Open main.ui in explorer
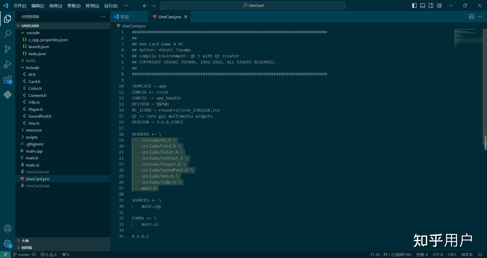This screenshot has height=258, width=487. pyautogui.click(x=63, y=165)
